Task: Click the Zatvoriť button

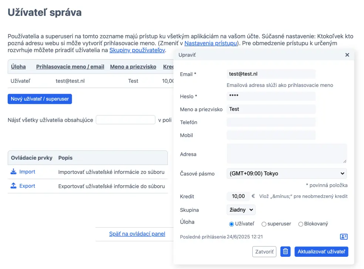Action: point(264,252)
